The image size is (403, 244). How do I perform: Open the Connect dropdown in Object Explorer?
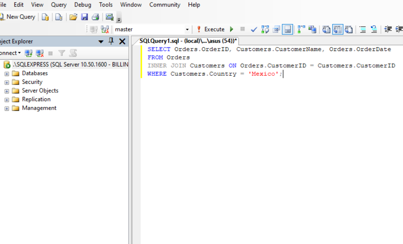click(12, 53)
